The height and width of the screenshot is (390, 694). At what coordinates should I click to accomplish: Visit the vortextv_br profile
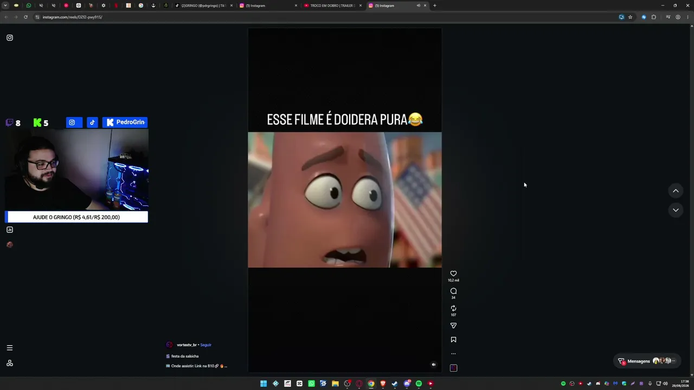187,345
